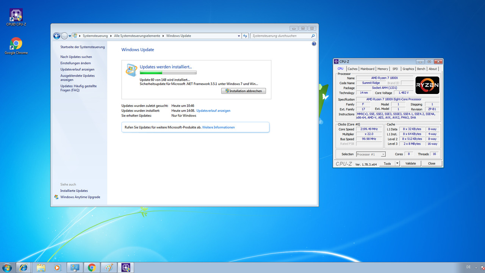Expand the Tools dropdown arrow in CPU-Z
This screenshot has width=485, height=273.
click(x=397, y=163)
